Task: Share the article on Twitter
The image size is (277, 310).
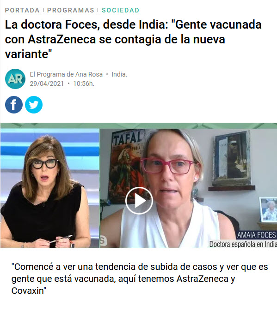Action: pyautogui.click(x=34, y=105)
